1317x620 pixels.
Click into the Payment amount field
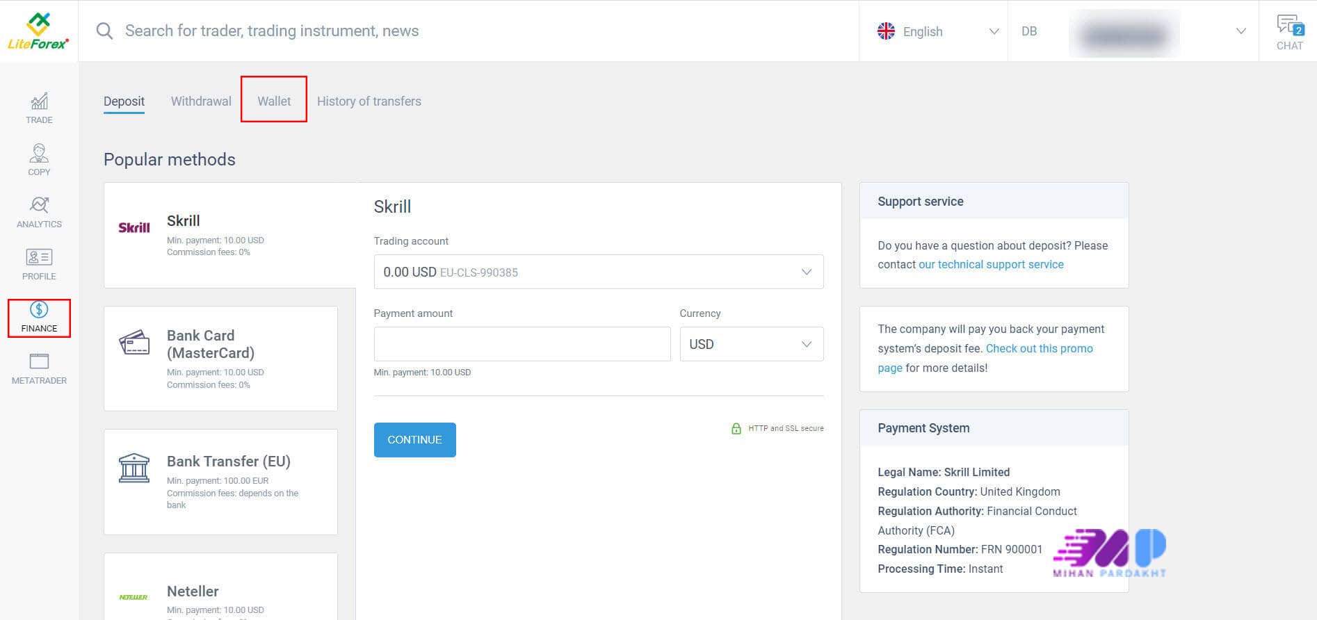(522, 344)
